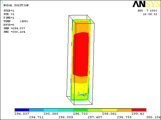The width and height of the screenshot is (161, 120).
Task: Select the orange legend color band
Action: coord(124,110)
